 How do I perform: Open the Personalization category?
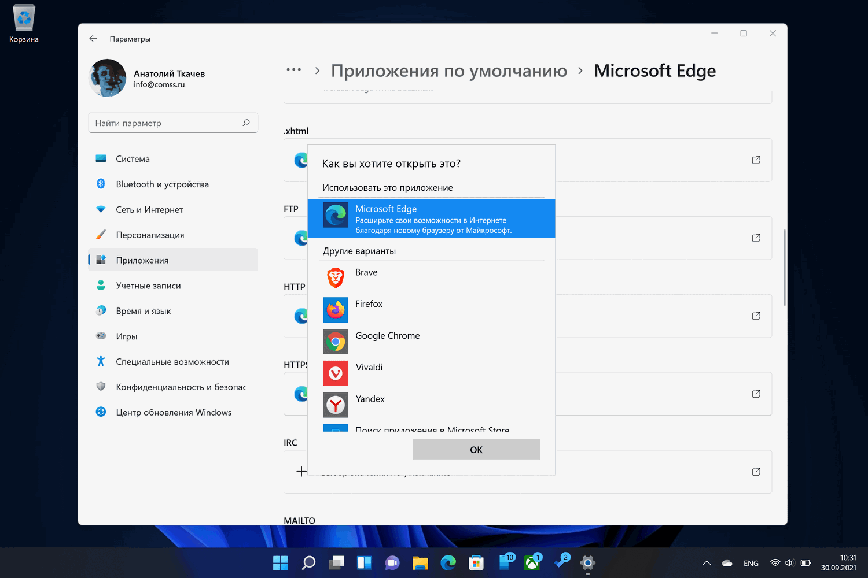[x=173, y=235]
